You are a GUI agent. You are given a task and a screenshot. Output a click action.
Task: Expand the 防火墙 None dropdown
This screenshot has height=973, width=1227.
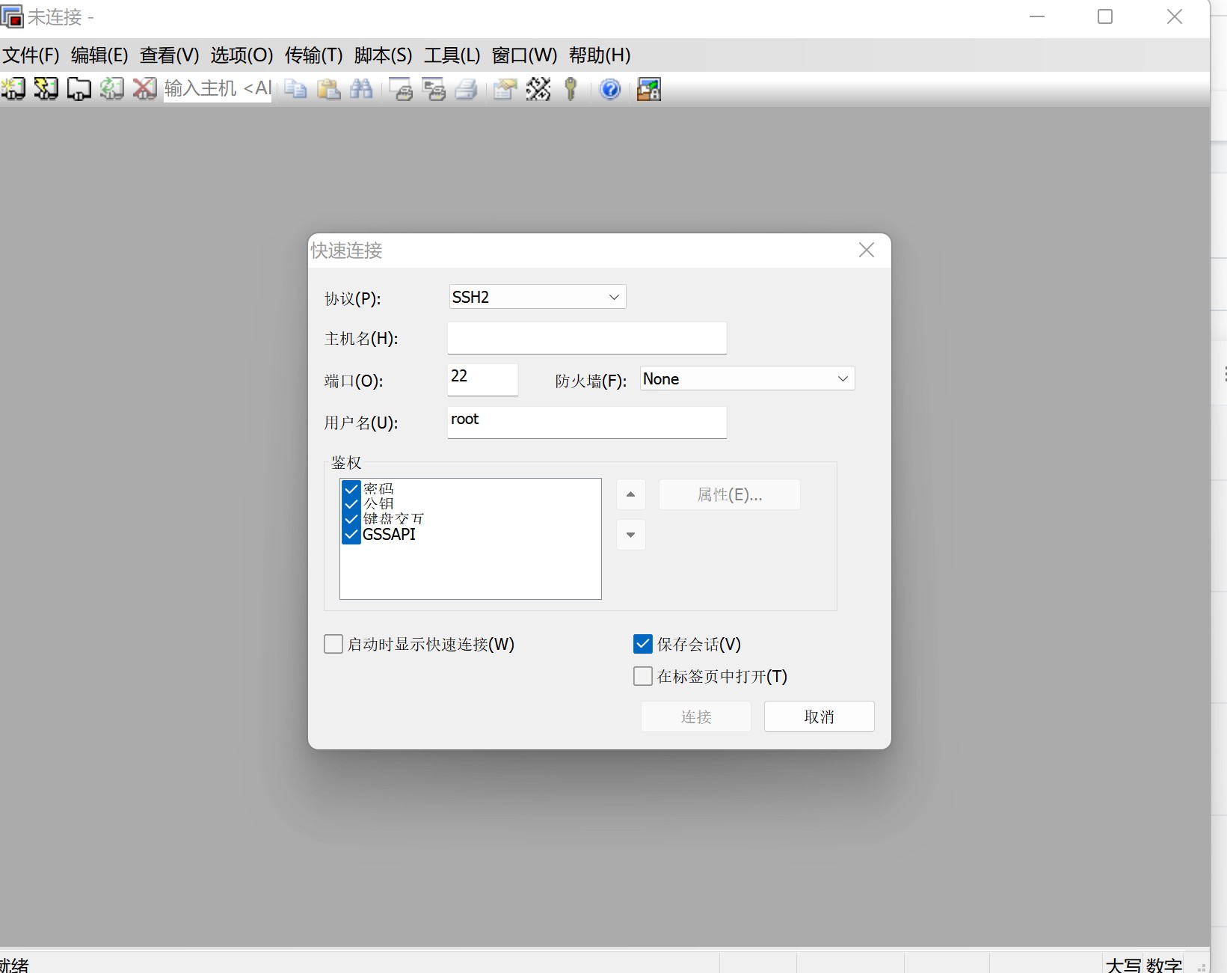[747, 378]
